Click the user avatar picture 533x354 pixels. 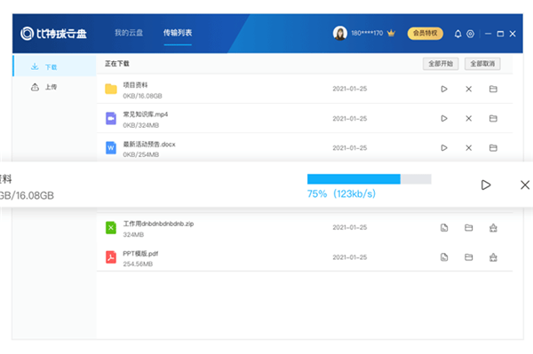tap(340, 33)
